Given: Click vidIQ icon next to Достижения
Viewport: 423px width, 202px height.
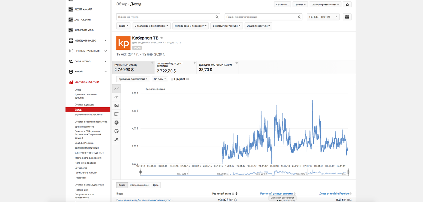Looking at the screenshot, I should click(x=71, y=20).
